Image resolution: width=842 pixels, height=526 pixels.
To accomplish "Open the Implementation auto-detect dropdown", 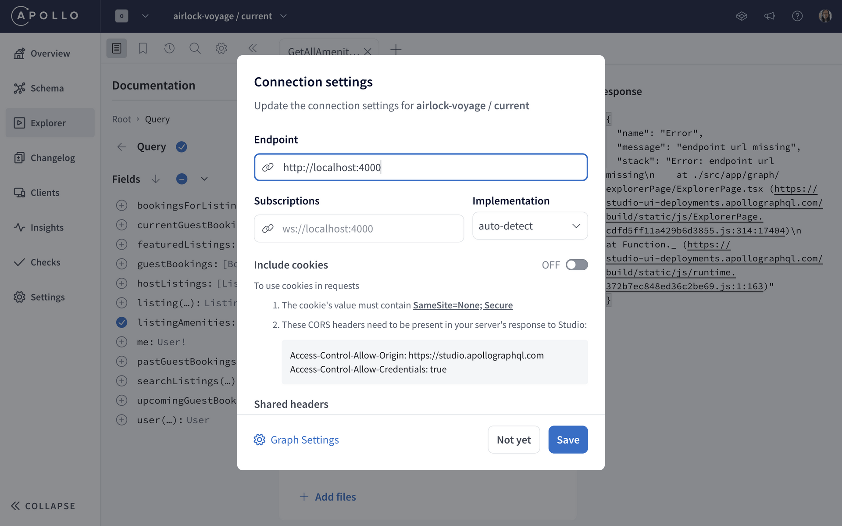I will 530,226.
